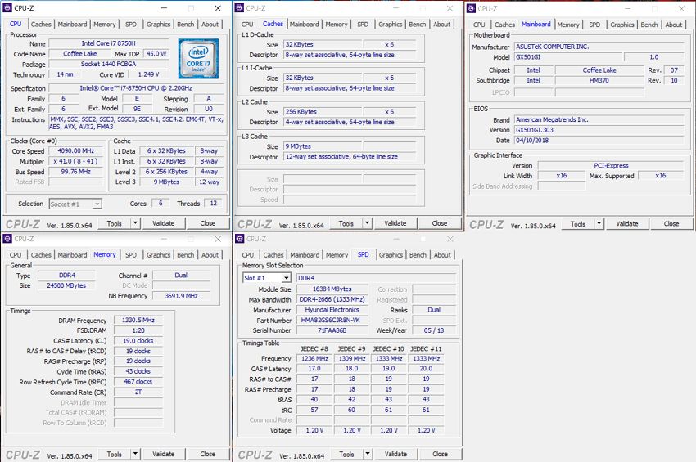The height and width of the screenshot is (462, 696).
Task: Click the CPU-Z app icon in the Caches window title bar
Action: (x=240, y=8)
